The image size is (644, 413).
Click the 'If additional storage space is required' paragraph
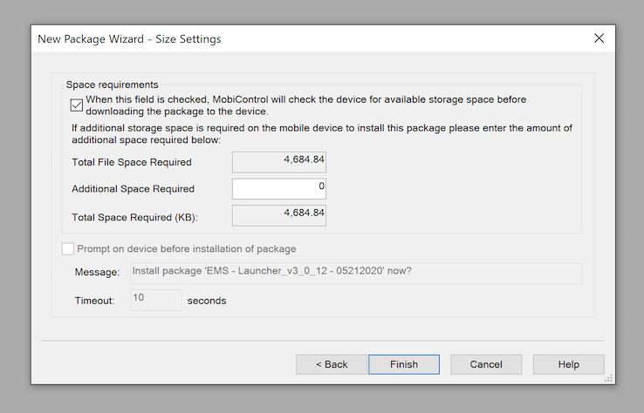(x=322, y=134)
